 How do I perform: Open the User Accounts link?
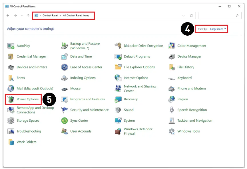pyautogui.click(x=81, y=131)
